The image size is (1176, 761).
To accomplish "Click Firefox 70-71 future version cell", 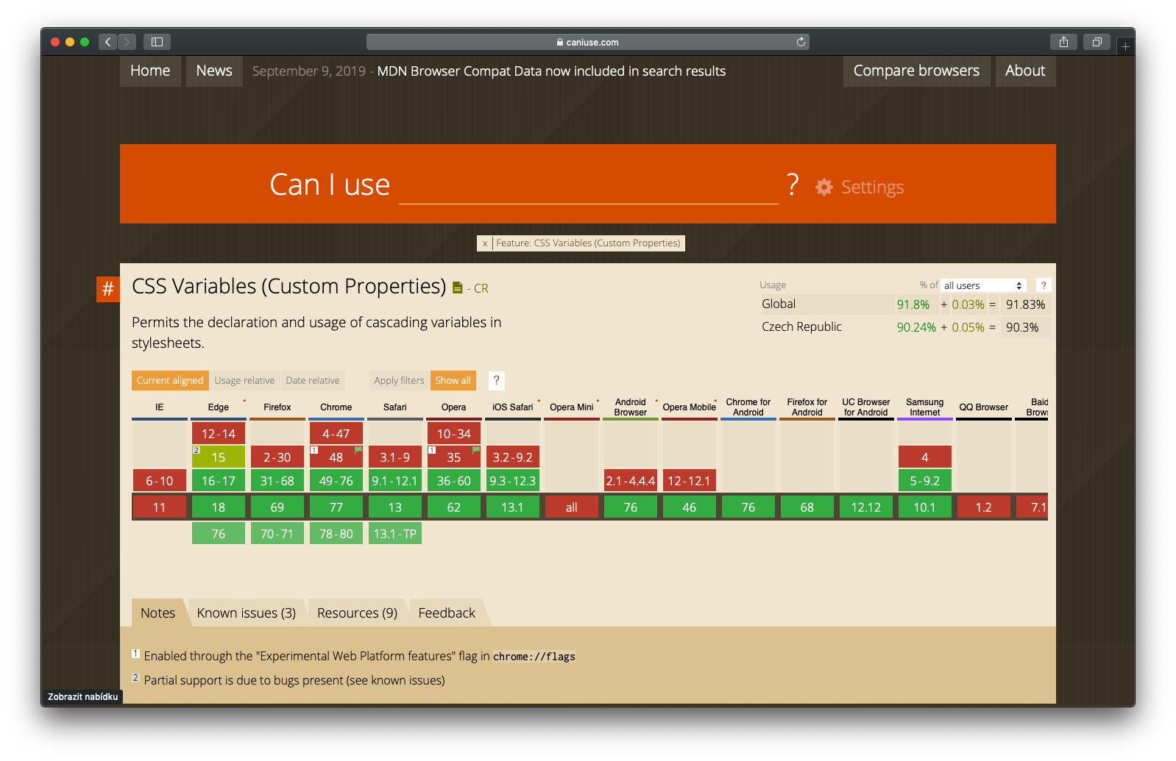I will coord(277,534).
